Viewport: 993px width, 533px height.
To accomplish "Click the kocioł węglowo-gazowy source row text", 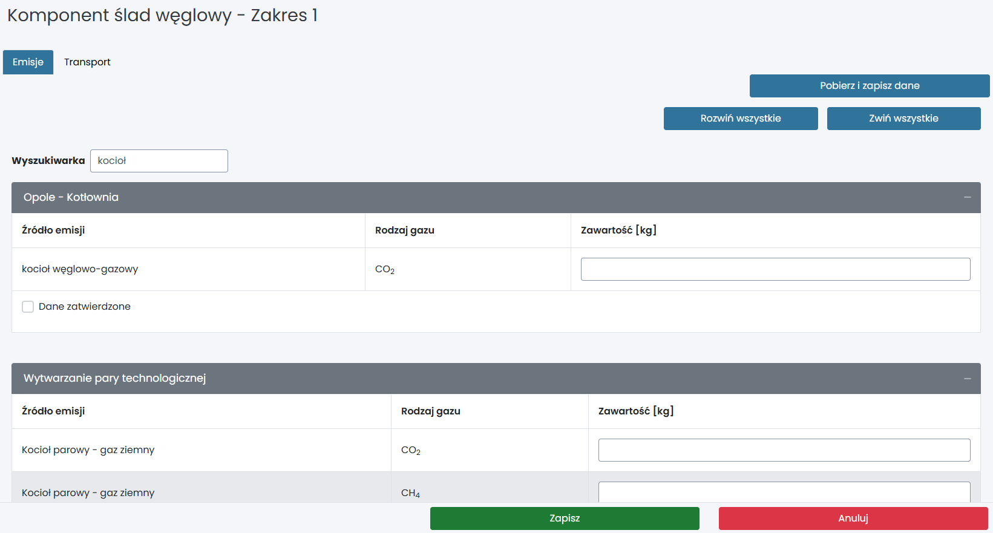I will [80, 269].
